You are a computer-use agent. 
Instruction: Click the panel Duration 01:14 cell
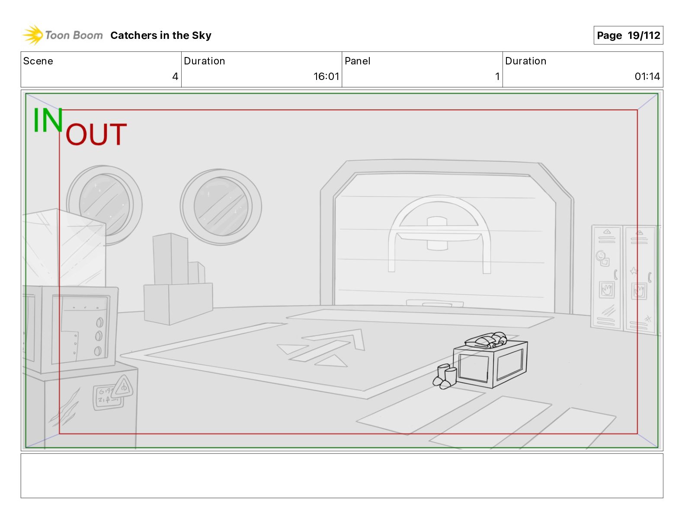(x=582, y=70)
